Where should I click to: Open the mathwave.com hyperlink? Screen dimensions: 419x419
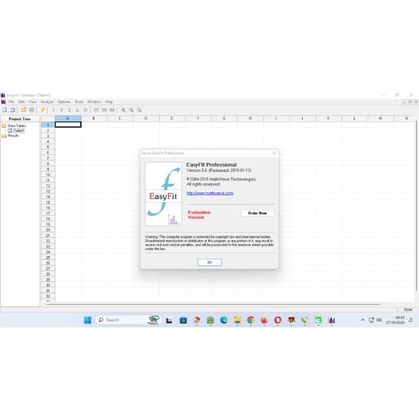(210, 193)
